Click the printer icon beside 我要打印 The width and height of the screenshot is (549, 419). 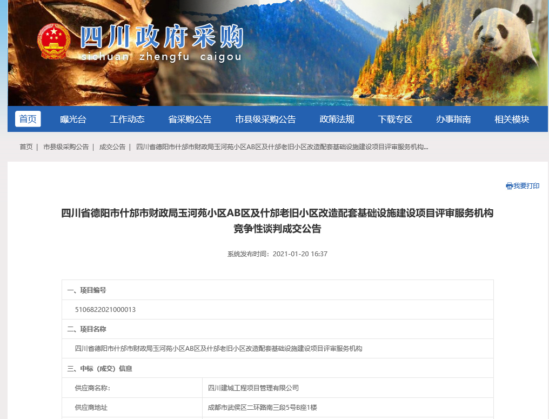(509, 186)
